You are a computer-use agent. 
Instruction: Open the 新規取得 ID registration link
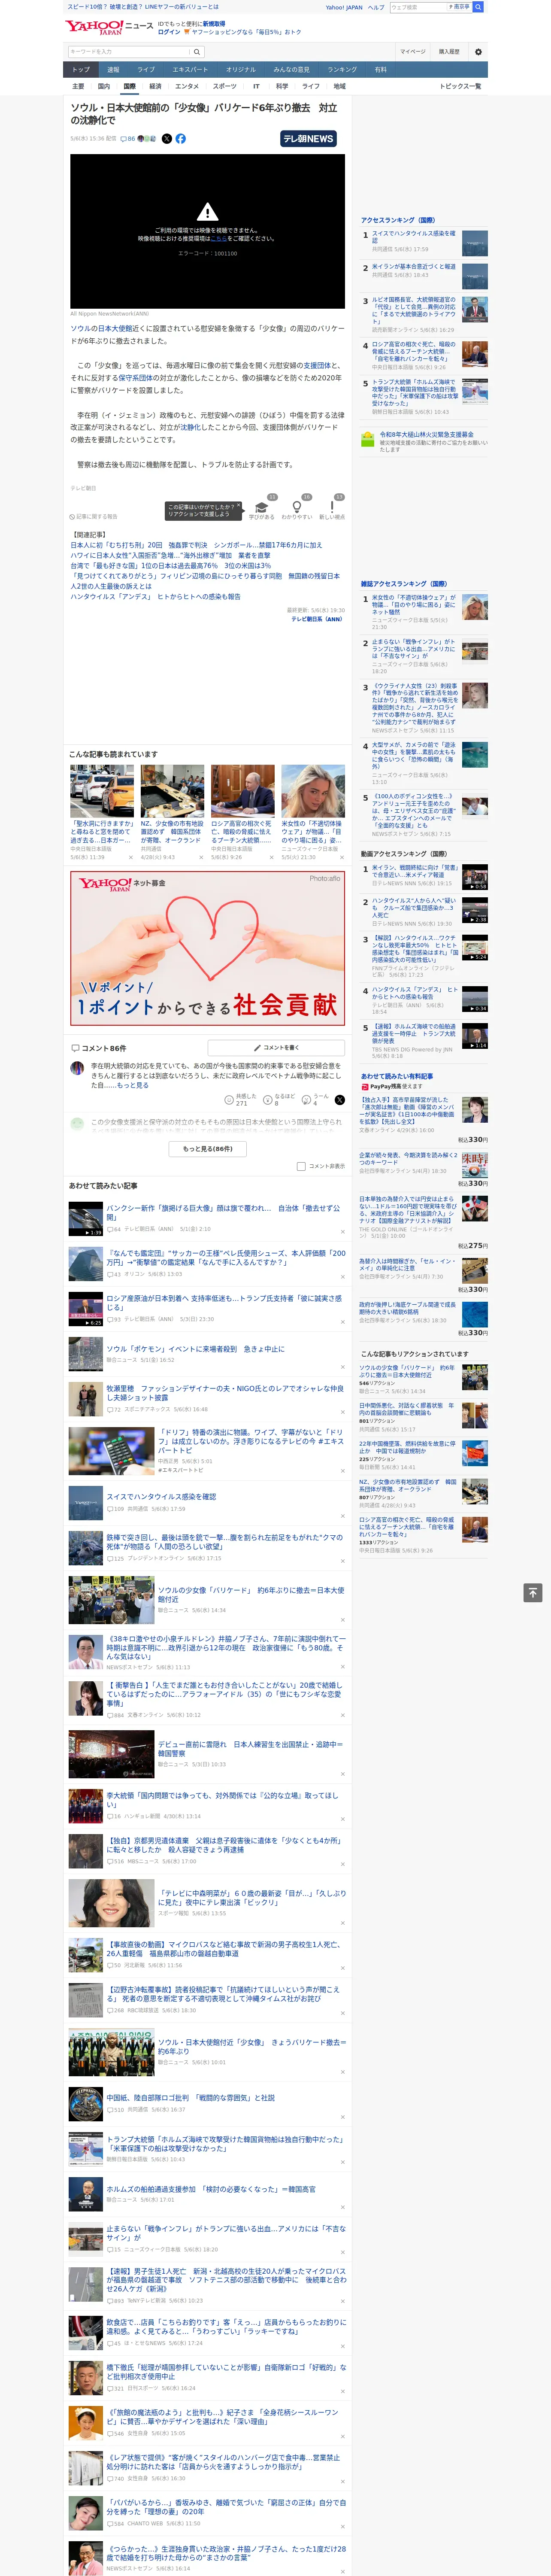click(214, 23)
